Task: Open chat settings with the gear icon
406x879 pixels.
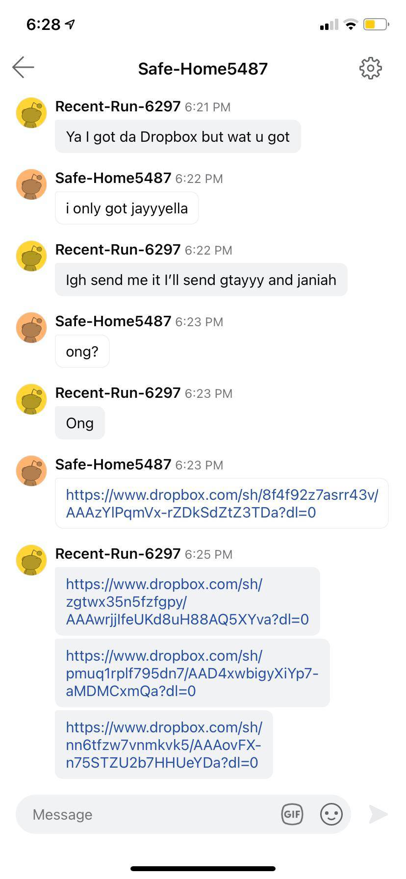Action: pos(370,68)
